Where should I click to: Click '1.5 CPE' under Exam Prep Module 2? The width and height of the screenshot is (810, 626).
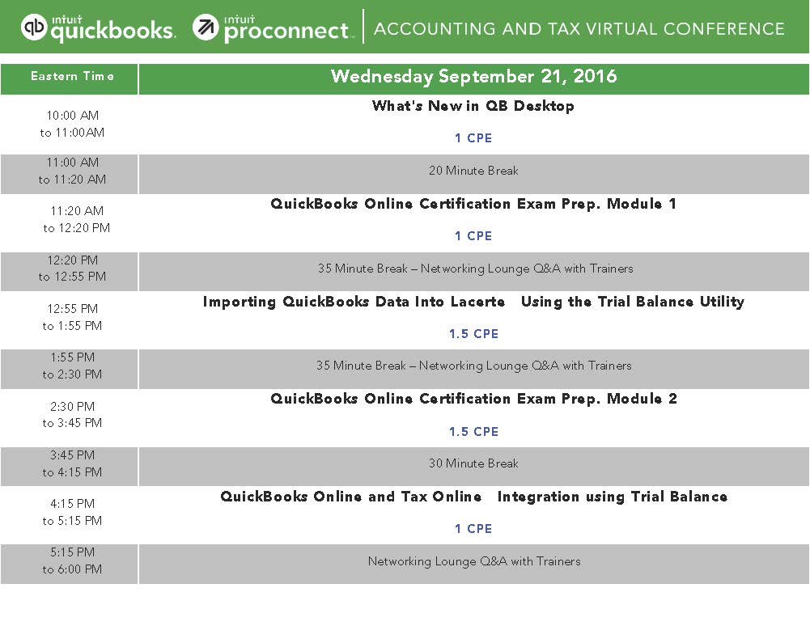click(x=473, y=431)
